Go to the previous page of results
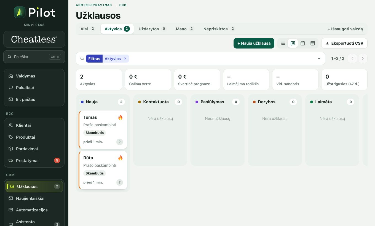Image resolution: width=375 pixels, height=226 pixels. point(352,58)
